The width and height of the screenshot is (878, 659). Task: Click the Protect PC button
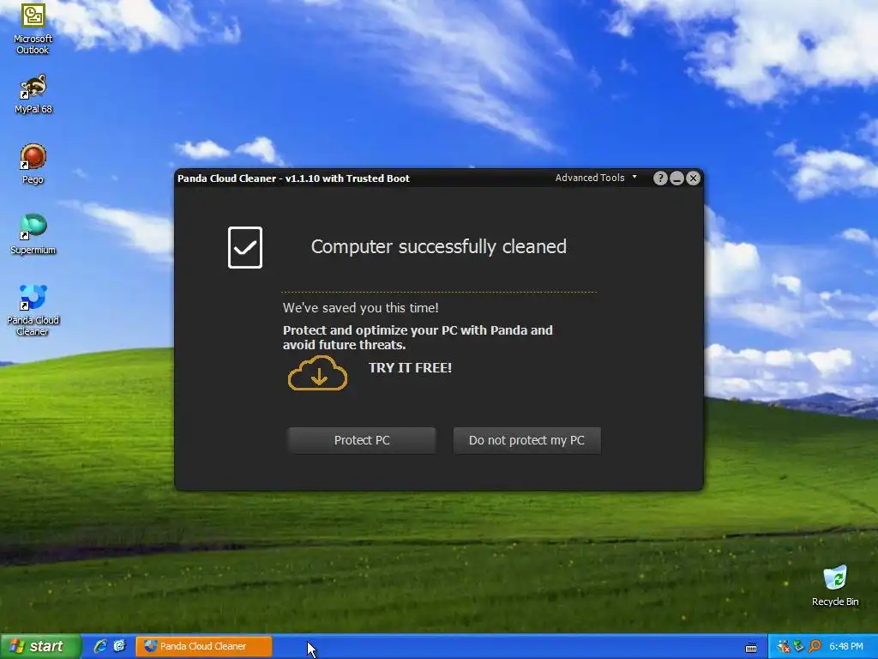[x=362, y=440]
